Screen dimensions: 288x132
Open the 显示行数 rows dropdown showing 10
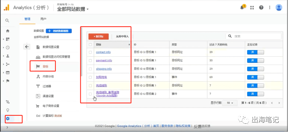pyautogui.click(x=230, y=103)
